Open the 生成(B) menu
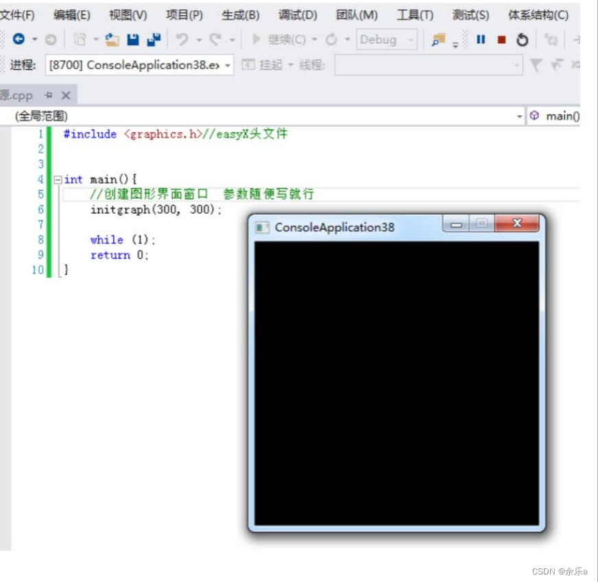Image resolution: width=598 pixels, height=582 pixels. pyautogui.click(x=240, y=15)
